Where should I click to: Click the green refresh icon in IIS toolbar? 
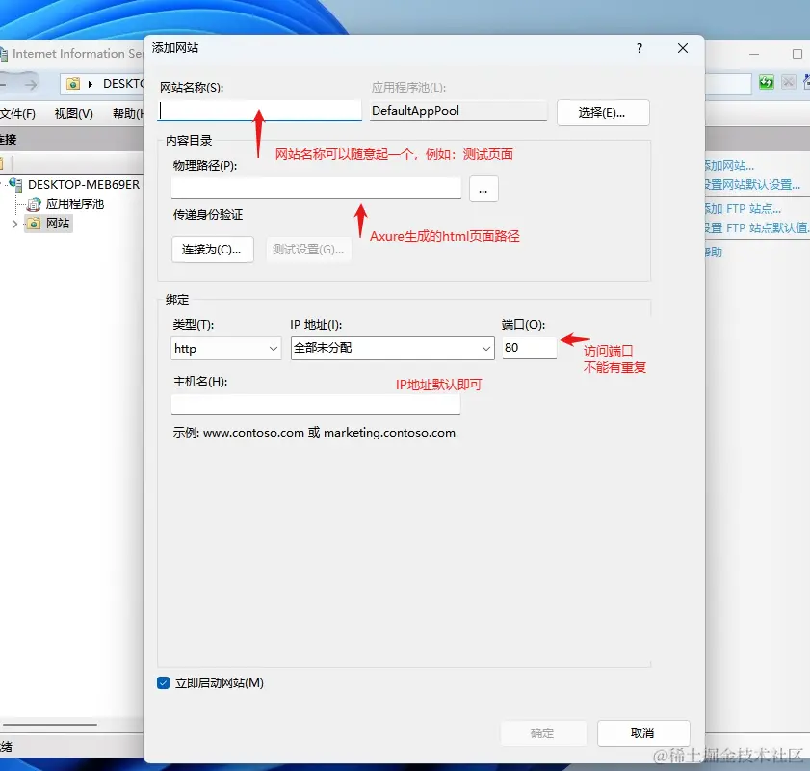point(766,82)
